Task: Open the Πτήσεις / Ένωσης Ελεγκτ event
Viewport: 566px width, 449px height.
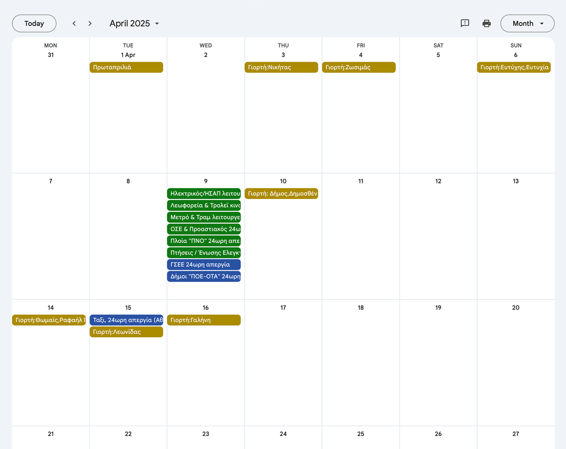Action: [204, 253]
